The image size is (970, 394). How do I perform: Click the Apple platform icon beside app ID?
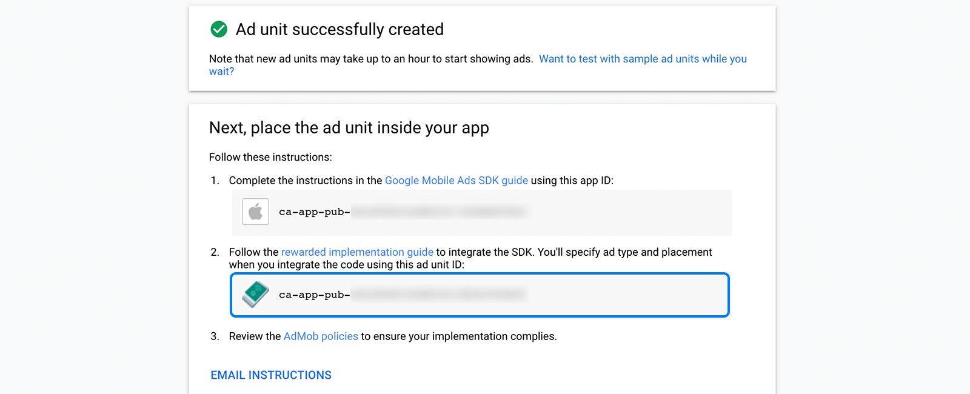pos(255,212)
